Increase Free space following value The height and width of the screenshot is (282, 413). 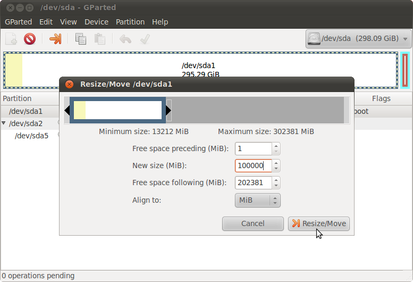coord(276,180)
